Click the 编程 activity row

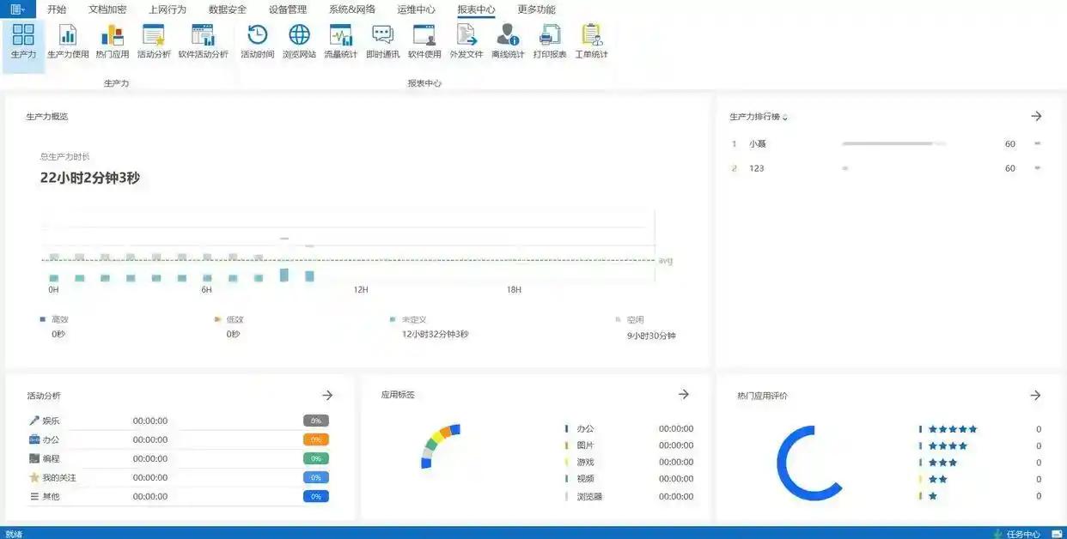coord(179,458)
